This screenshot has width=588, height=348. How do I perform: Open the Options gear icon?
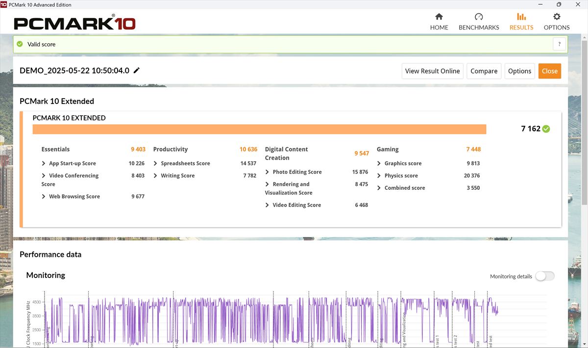pos(557,17)
